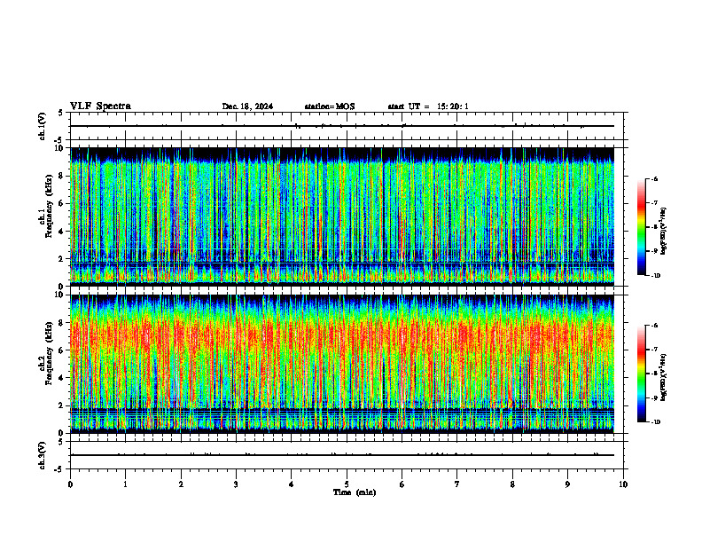Screen dimensions: 702x543
Task: Click the "8" kHz tick of ch.1 spectrogram
Action: [62, 176]
